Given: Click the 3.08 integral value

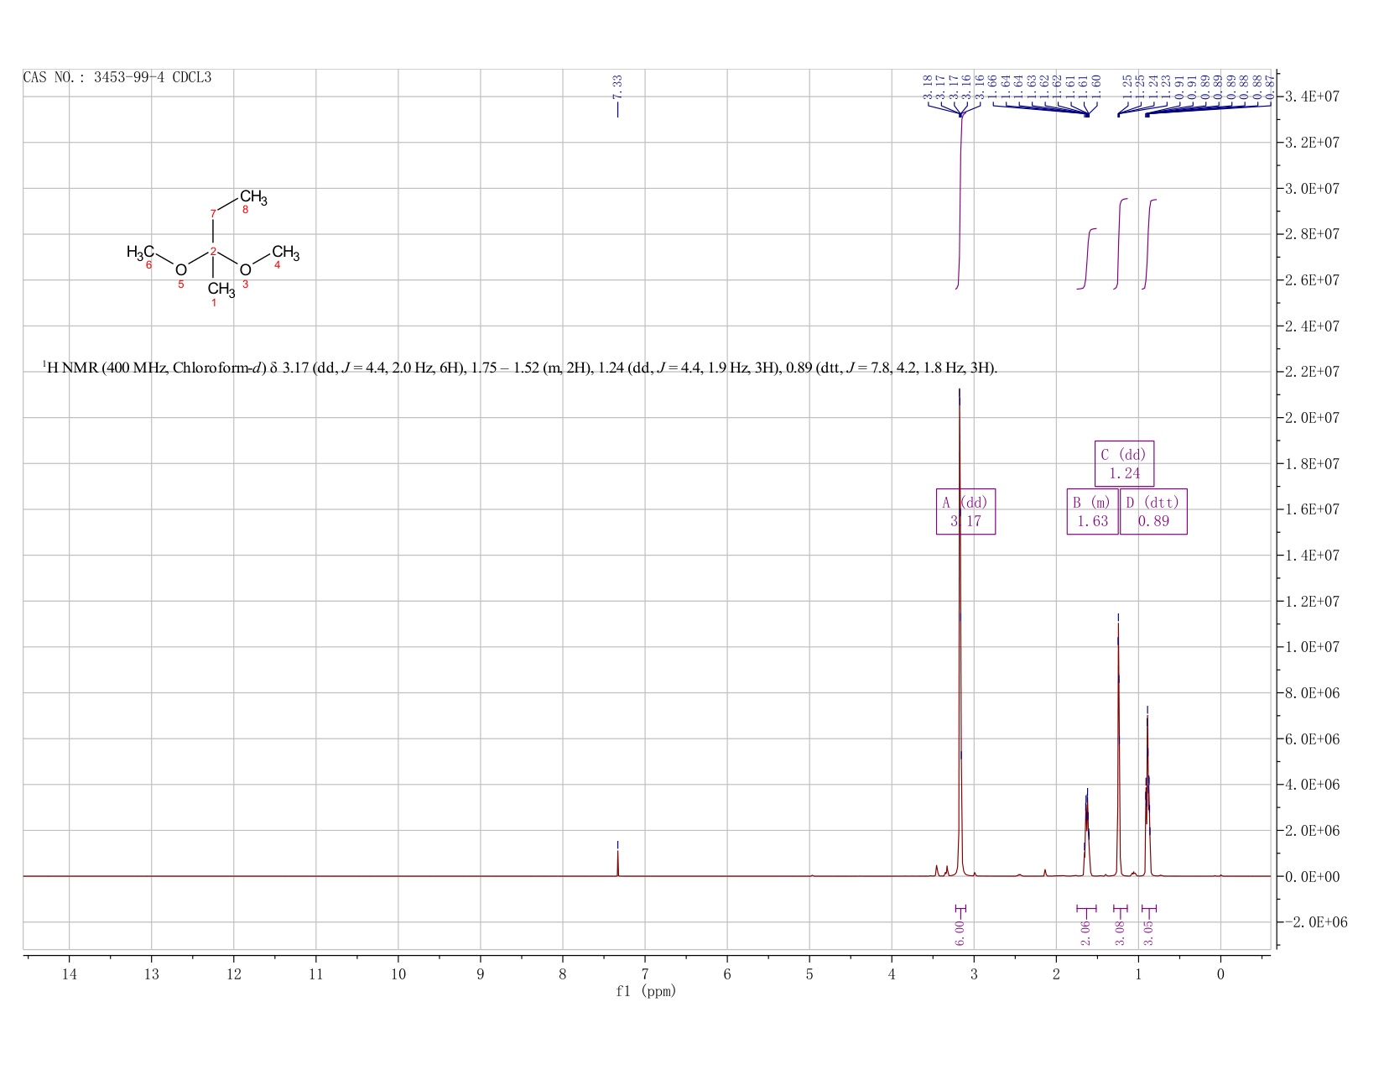Looking at the screenshot, I should click(x=1120, y=933).
